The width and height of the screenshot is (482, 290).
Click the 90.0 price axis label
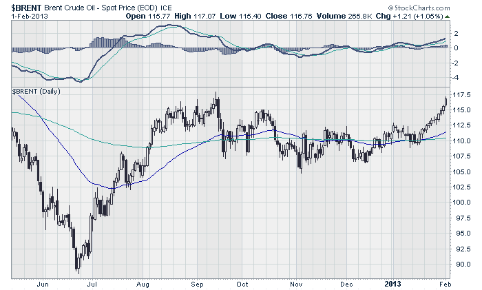click(x=463, y=264)
